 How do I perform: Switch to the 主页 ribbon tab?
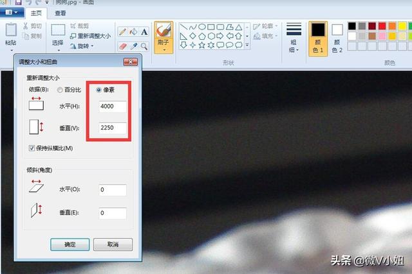pyautogui.click(x=37, y=13)
